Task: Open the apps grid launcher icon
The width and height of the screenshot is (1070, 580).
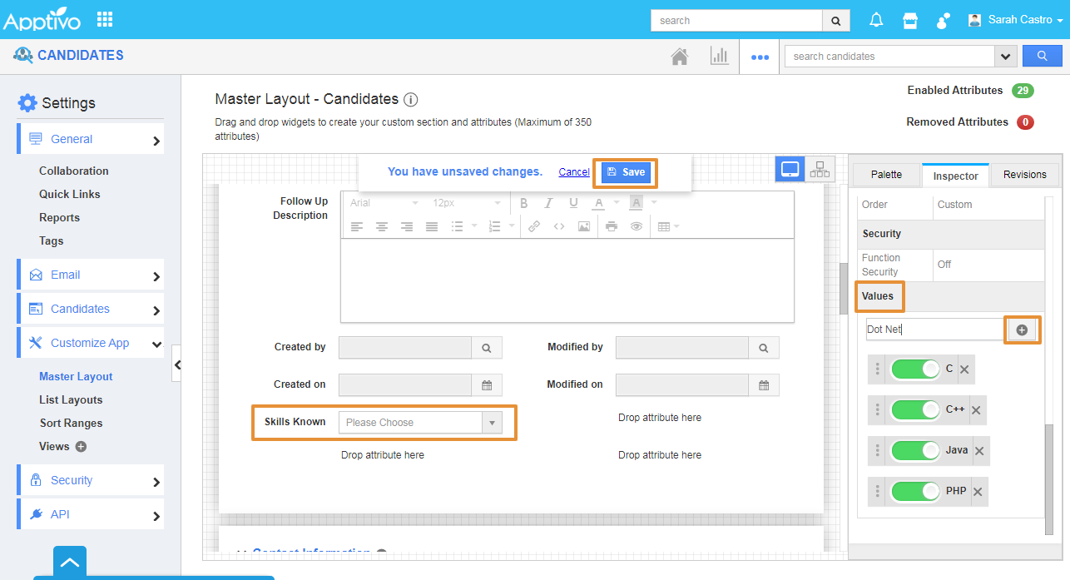Action: coord(105,19)
